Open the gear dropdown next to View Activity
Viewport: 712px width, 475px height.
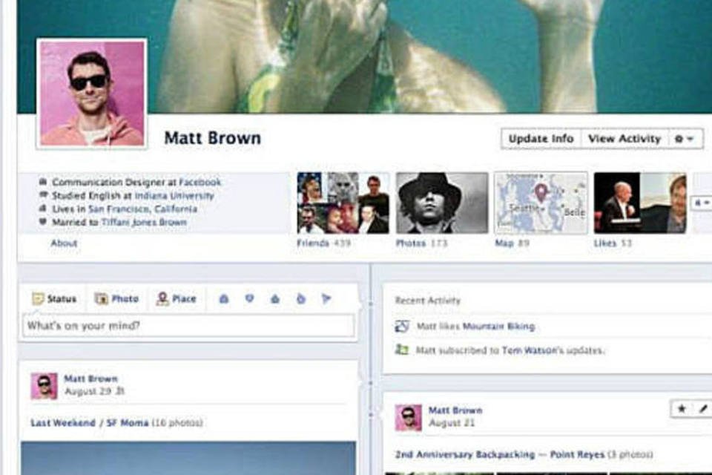pyautogui.click(x=685, y=139)
